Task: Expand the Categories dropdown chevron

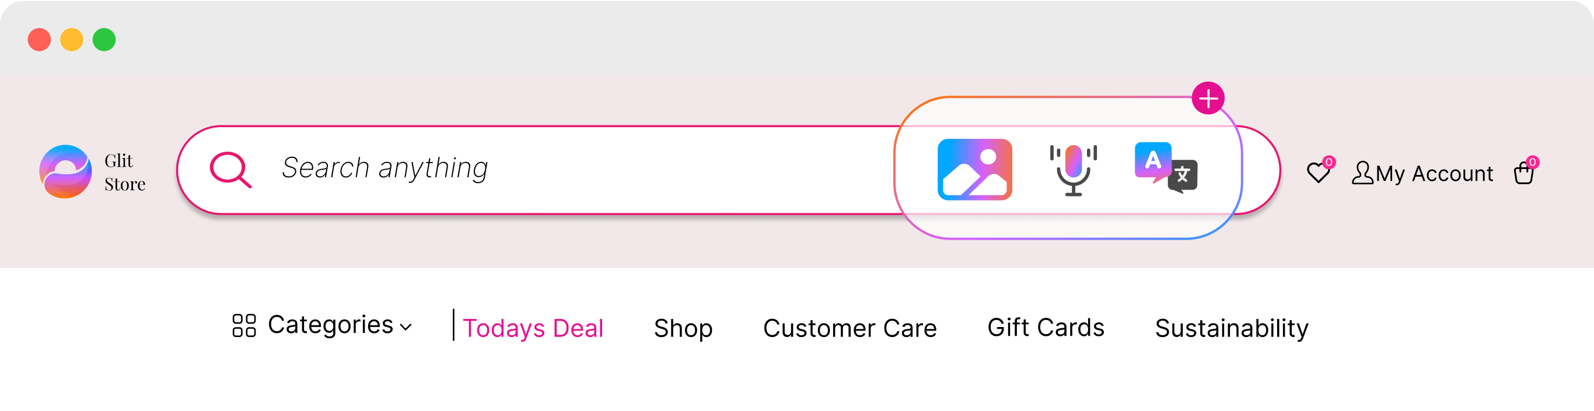Action: click(406, 328)
